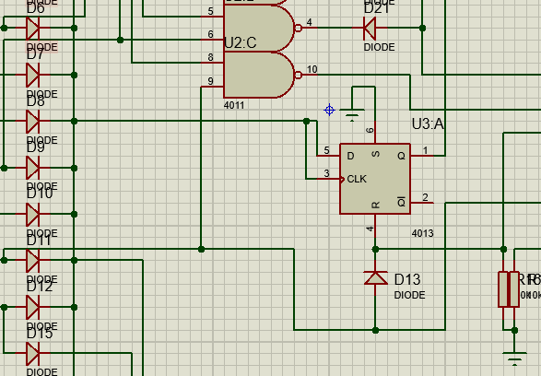Click the D12 diode symbol
The image size is (541, 376).
pyautogui.click(x=33, y=307)
